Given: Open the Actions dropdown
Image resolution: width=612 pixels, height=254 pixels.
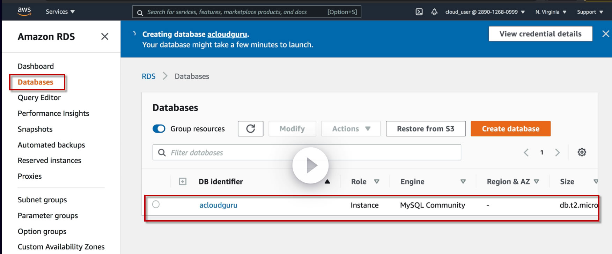Looking at the screenshot, I should coord(351,129).
